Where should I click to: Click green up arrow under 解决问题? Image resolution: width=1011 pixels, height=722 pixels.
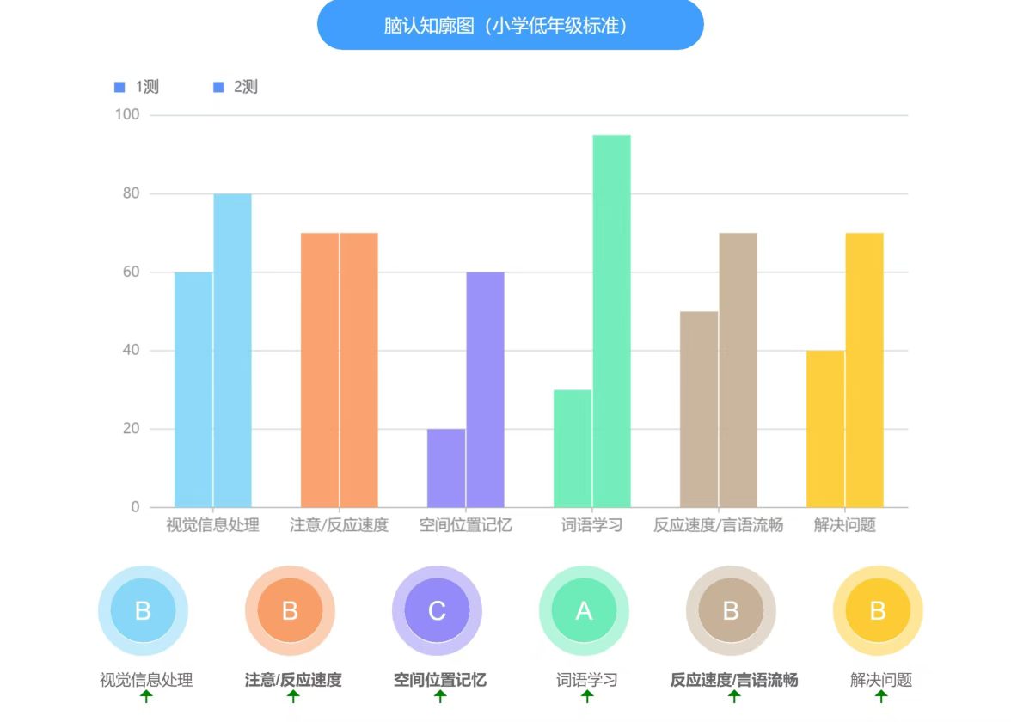881,696
